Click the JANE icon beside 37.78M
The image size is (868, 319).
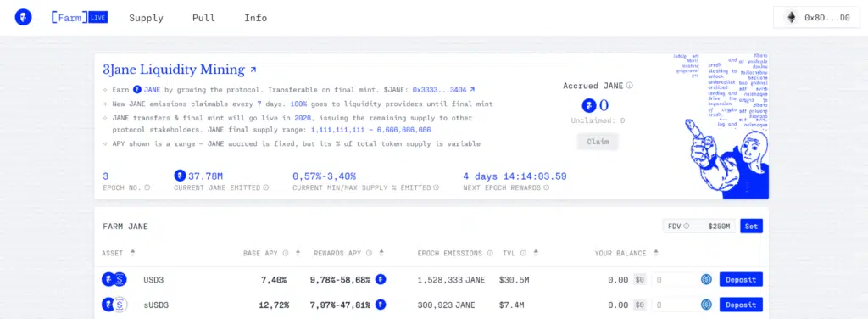point(180,176)
